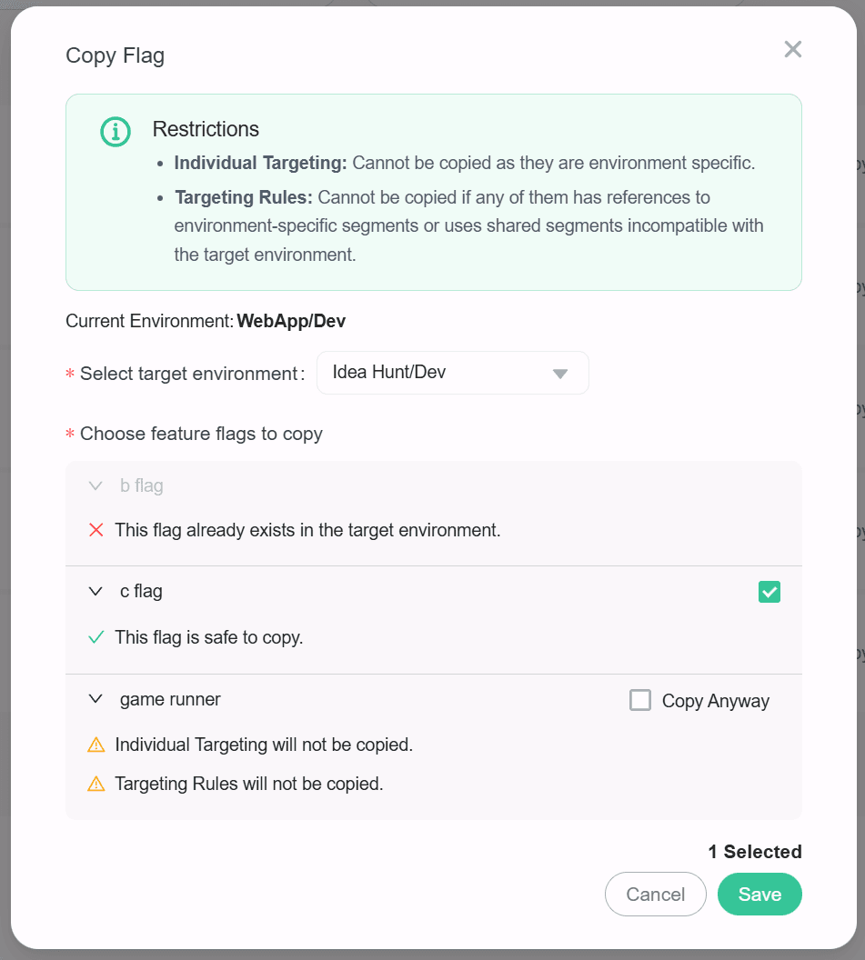
Task: Open the Idea Hunt/Dev environment dropdown
Action: pos(452,373)
